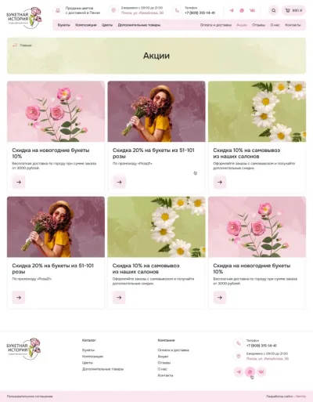Open the Telegram icon in footer
This screenshot has width=313, height=402.
(x=239, y=371)
